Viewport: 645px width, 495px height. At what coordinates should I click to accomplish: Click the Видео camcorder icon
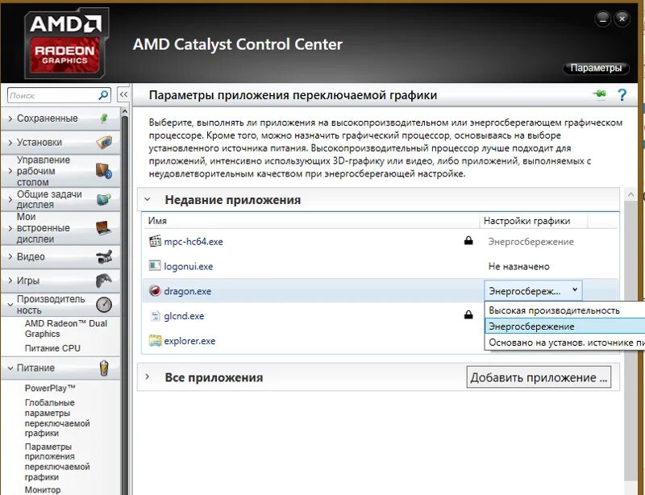104,256
